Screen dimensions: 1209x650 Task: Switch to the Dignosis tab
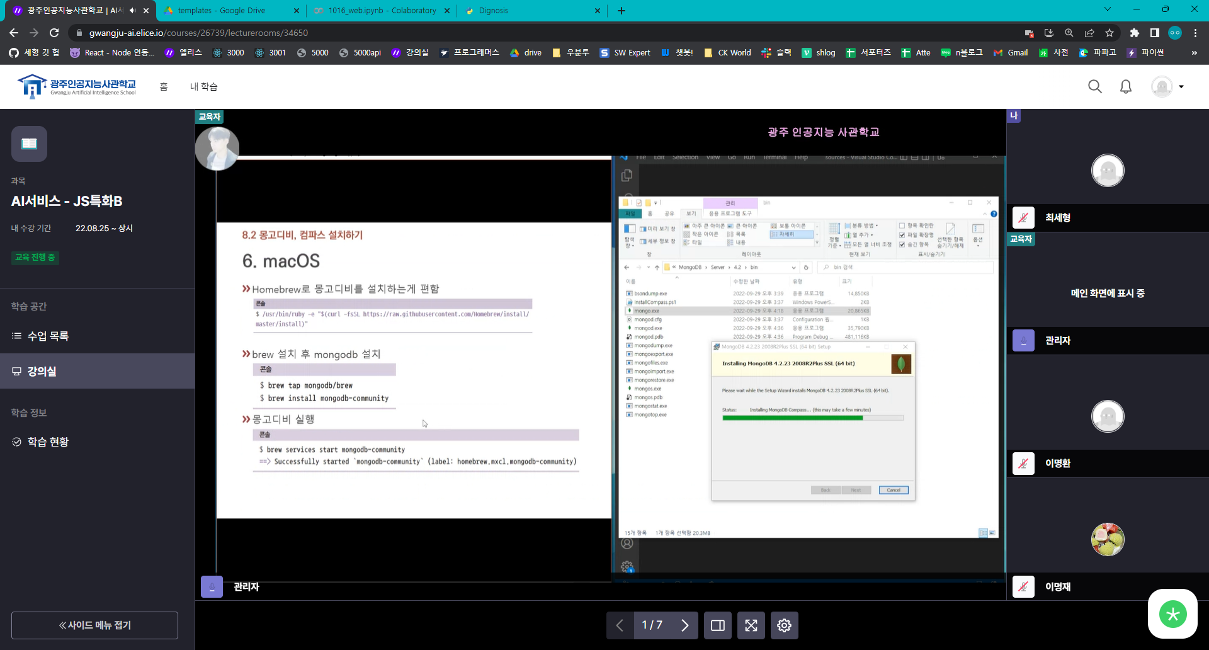tap(532, 11)
